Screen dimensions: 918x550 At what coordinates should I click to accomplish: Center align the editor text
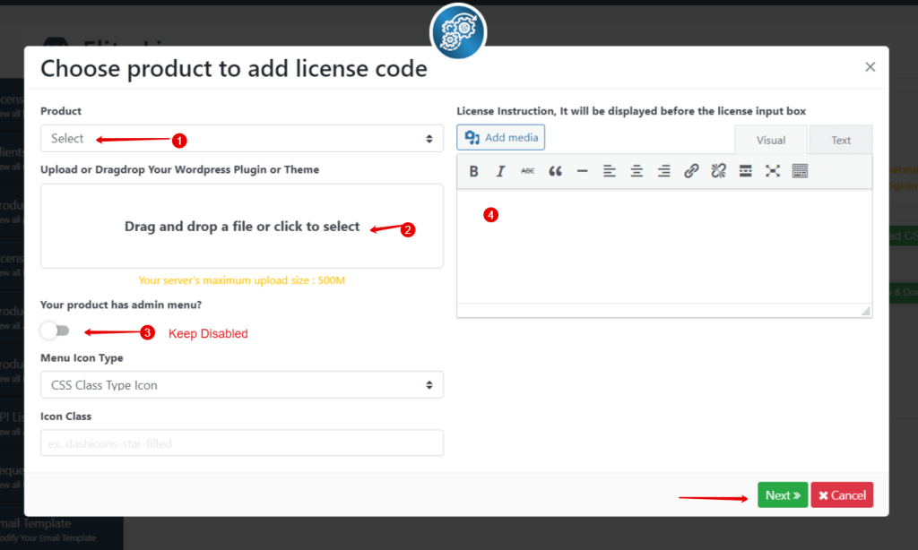tap(637, 171)
